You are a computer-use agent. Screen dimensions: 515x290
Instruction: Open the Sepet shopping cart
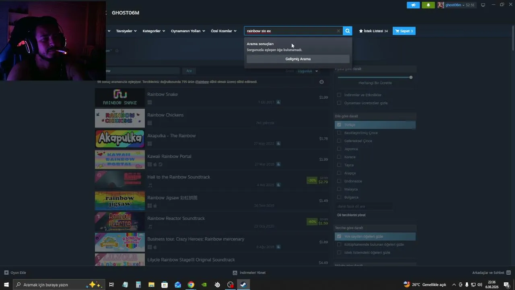click(404, 31)
